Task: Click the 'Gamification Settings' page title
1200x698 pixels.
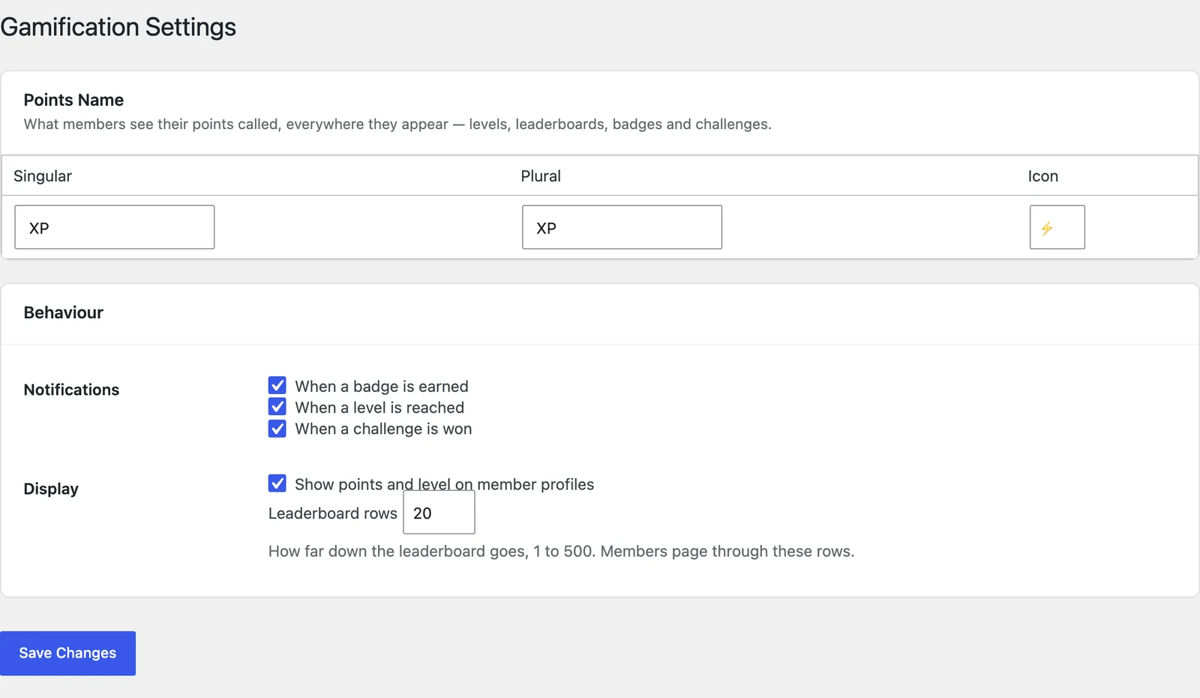Action: click(x=118, y=27)
